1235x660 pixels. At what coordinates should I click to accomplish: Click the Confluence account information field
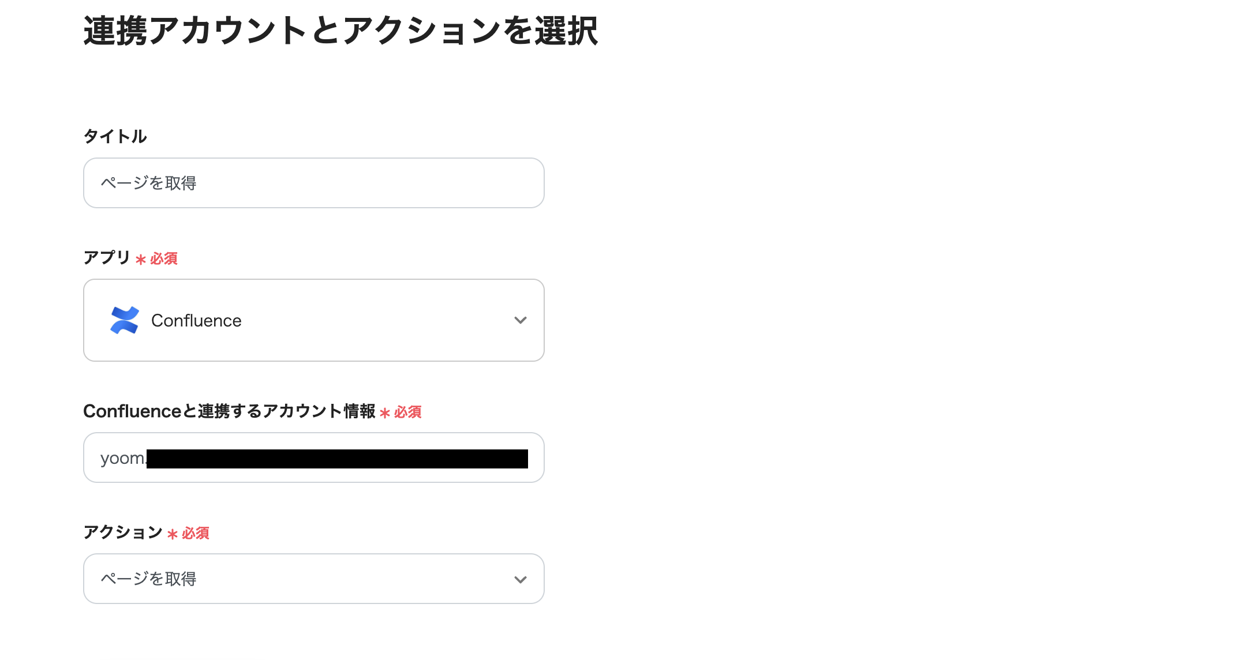click(313, 457)
